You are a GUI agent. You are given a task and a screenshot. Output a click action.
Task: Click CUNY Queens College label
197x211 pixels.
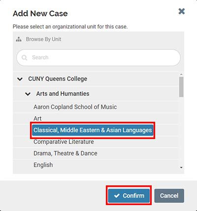pyautogui.click(x=58, y=79)
